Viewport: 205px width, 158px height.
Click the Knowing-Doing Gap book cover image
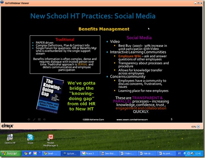(50, 95)
